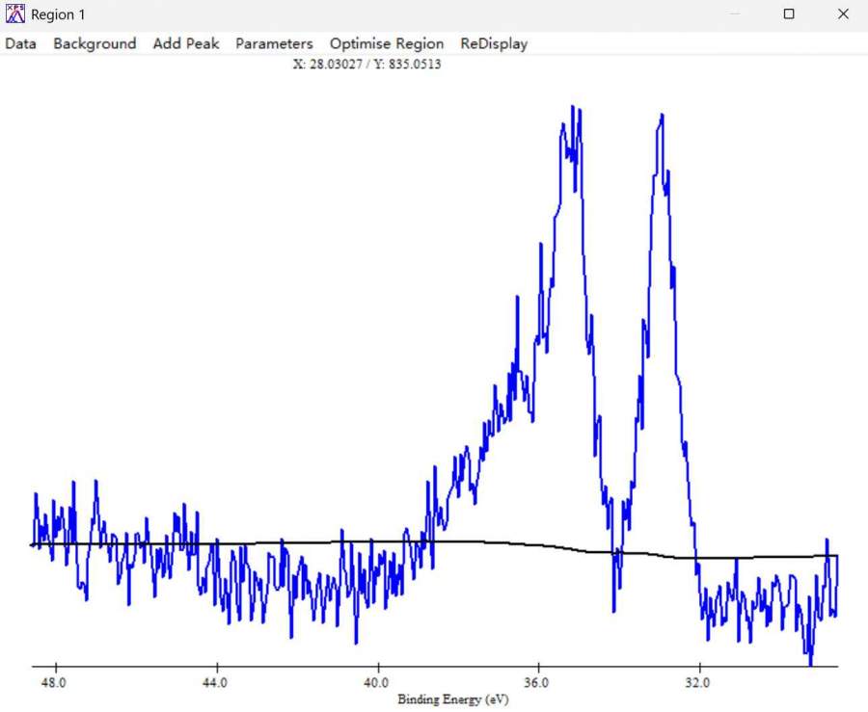Click the Region 1 title bar text
Screen dimensions: 868x712
pos(58,14)
